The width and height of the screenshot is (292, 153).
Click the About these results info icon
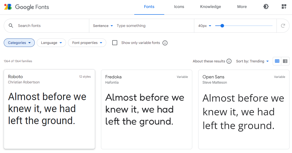(229, 61)
